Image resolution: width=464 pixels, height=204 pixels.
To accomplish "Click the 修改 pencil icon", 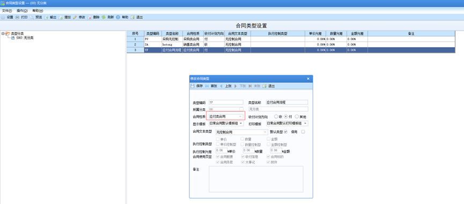I will coord(75,18).
